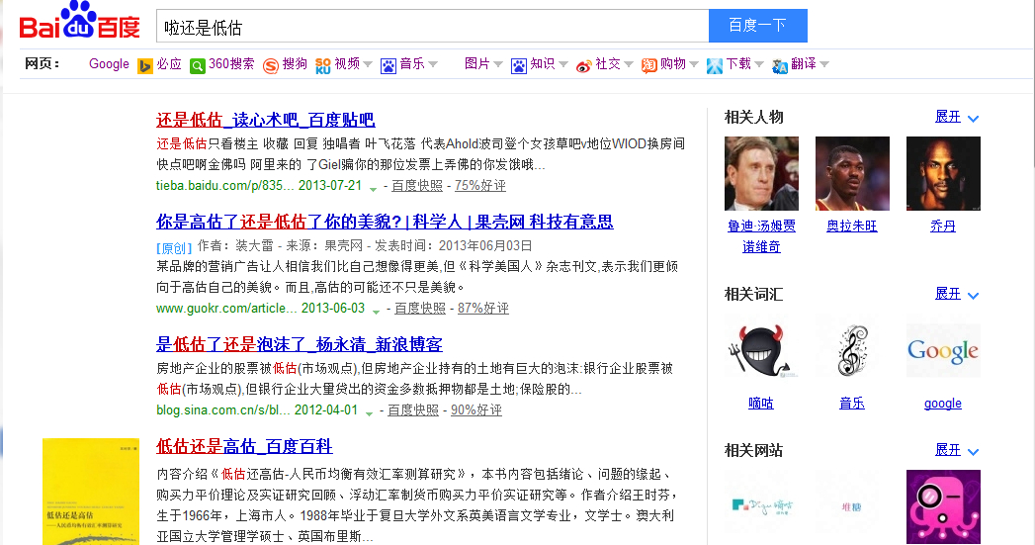
Task: Click 鲁迪·汤姆贾诺维奇 photo thumbnail
Action: click(762, 174)
